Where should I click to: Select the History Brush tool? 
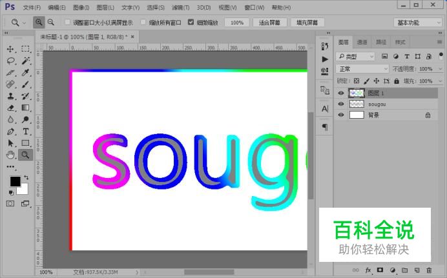click(25, 96)
